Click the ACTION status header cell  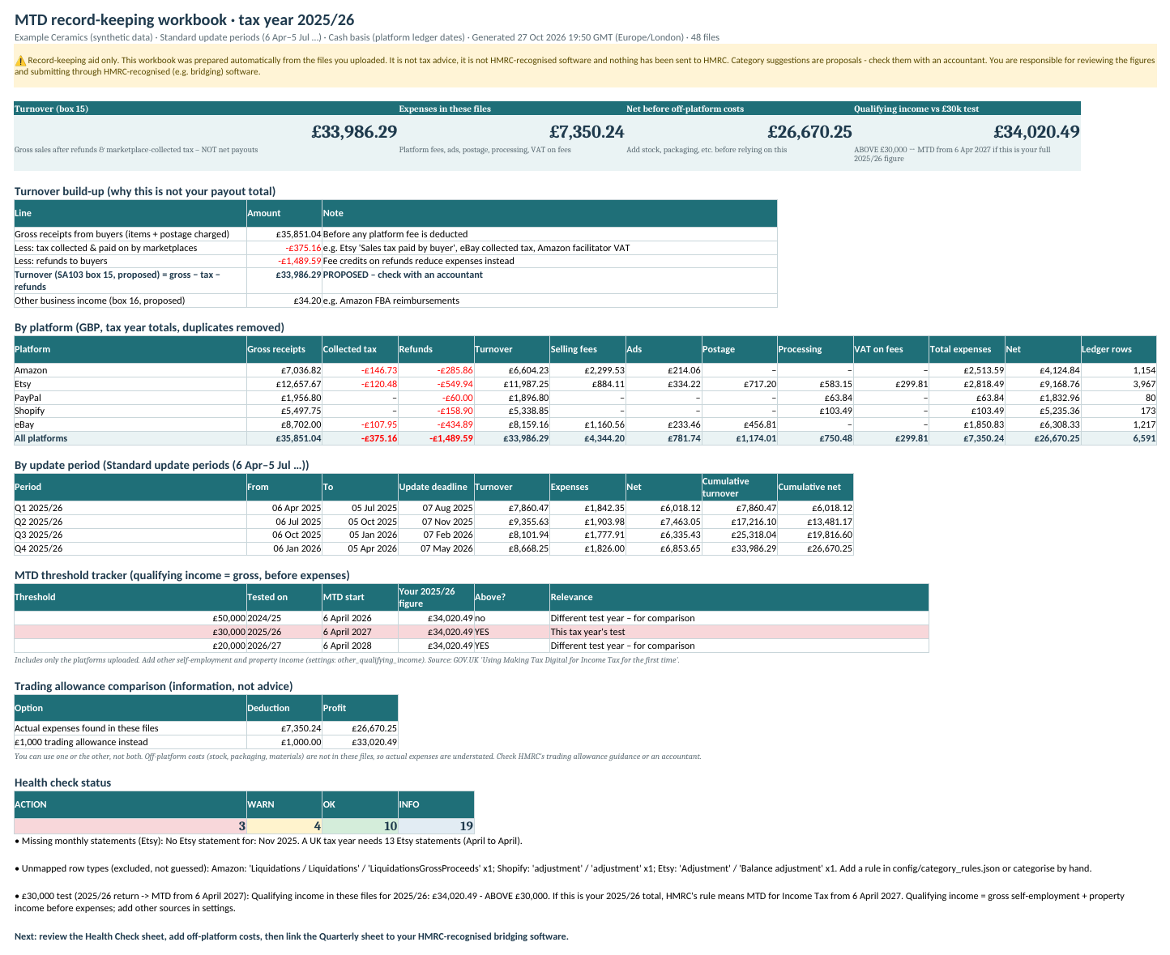click(x=130, y=804)
